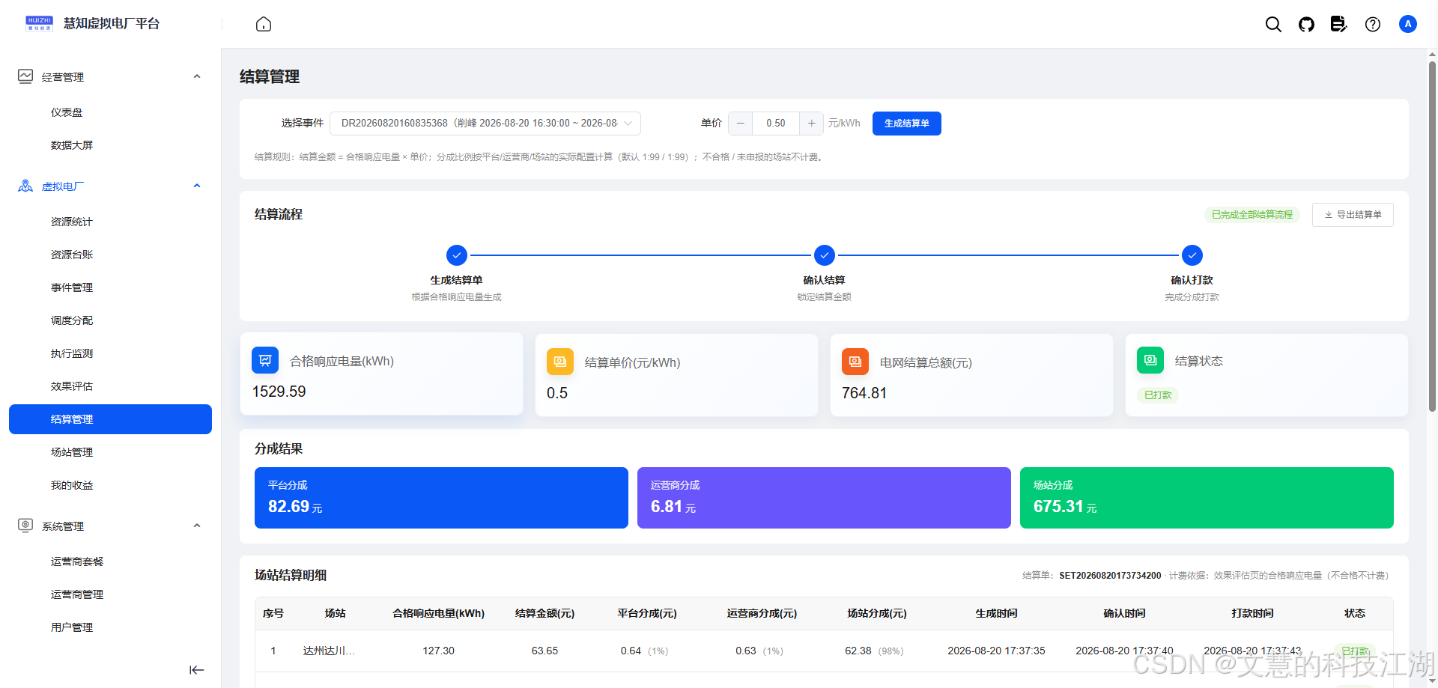Click the document edit icon in header
The height and width of the screenshot is (688, 1438).
click(x=1339, y=24)
